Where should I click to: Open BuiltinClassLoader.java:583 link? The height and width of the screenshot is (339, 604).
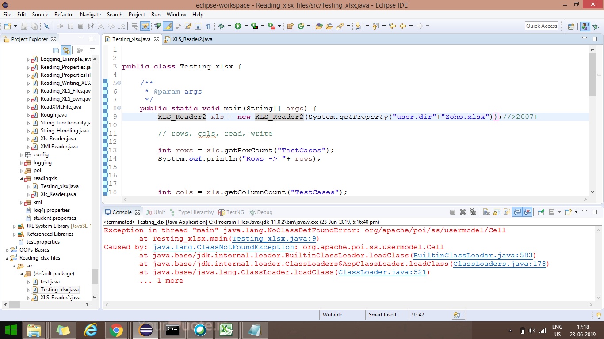474,255
